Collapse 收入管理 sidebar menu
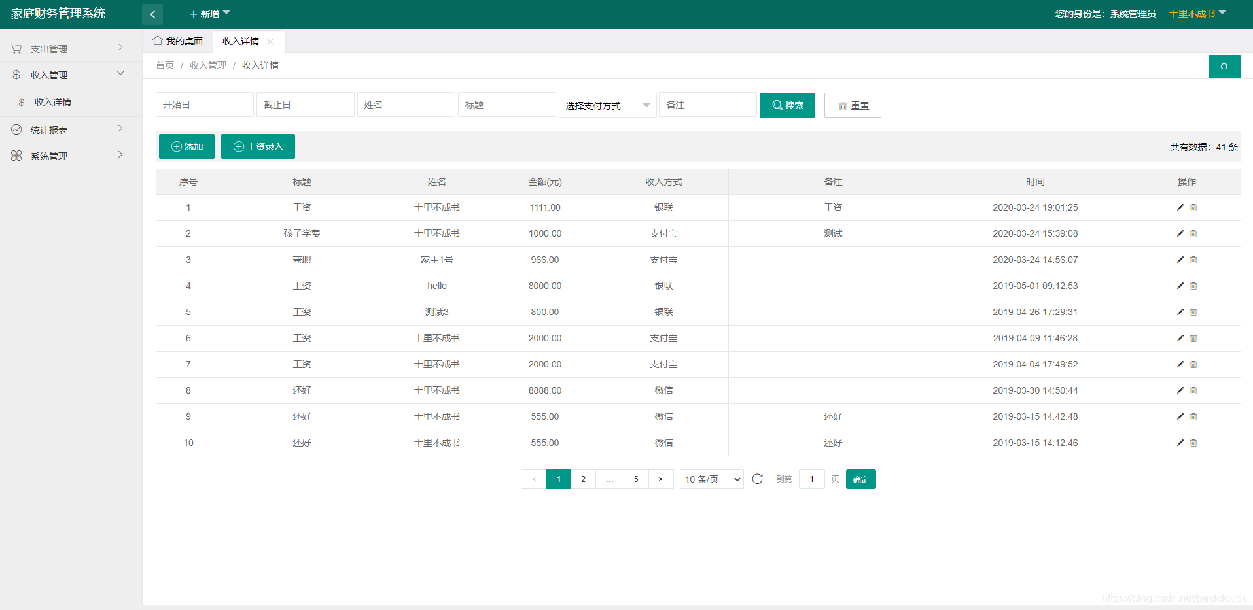 tap(71, 75)
